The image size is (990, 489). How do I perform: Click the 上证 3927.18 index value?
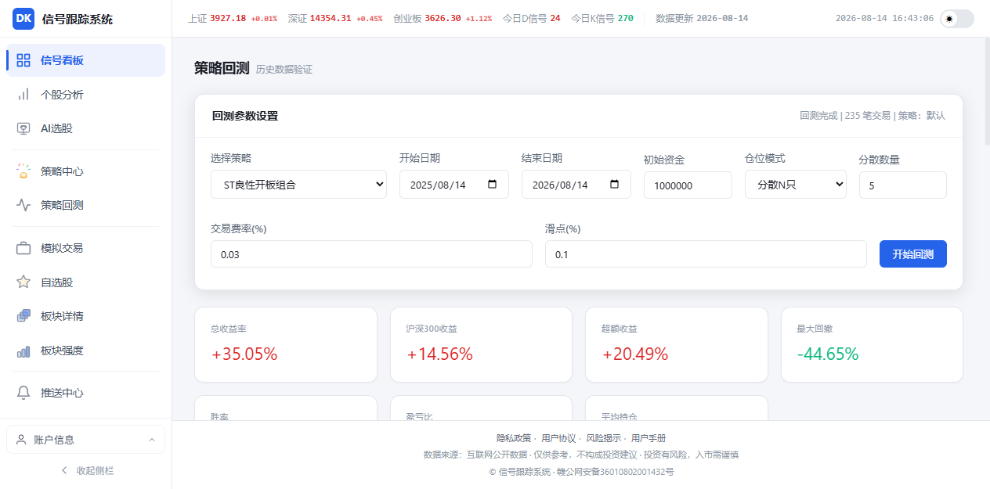click(x=228, y=18)
